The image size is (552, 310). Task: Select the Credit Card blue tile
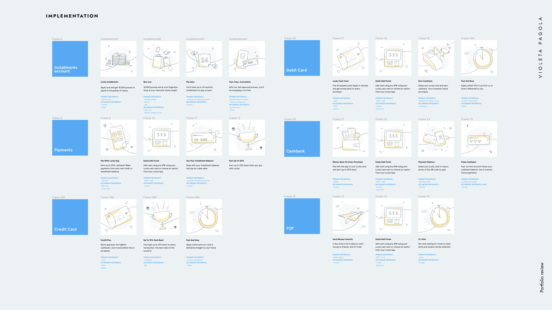point(70,217)
